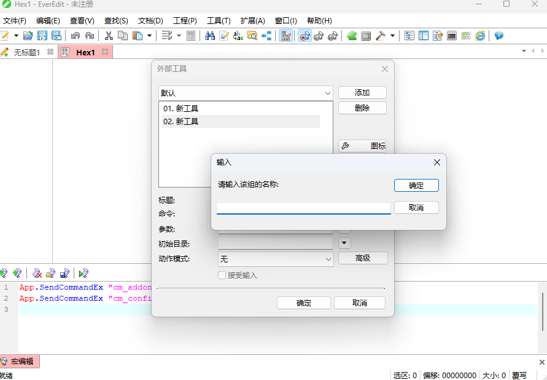Click the Cut scissors icon

click(109, 36)
